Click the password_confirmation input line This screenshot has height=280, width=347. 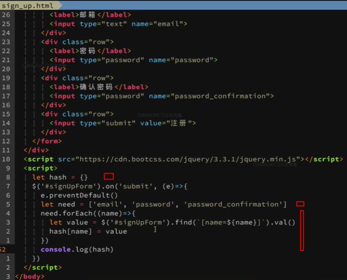point(162,96)
